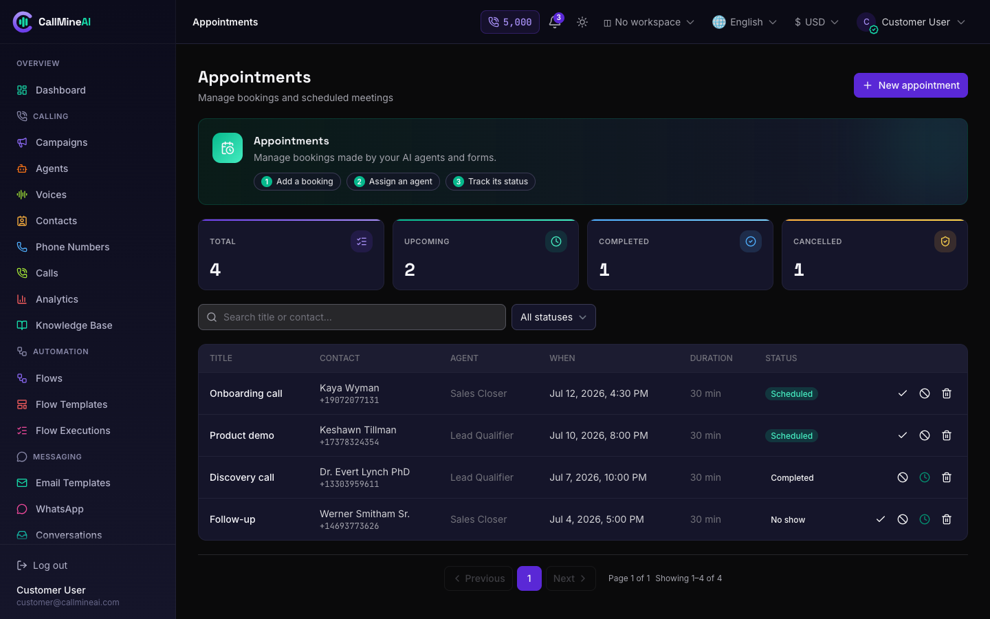The height and width of the screenshot is (619, 990).
Task: Click the contact name Kaya Wyman
Action: [349, 388]
